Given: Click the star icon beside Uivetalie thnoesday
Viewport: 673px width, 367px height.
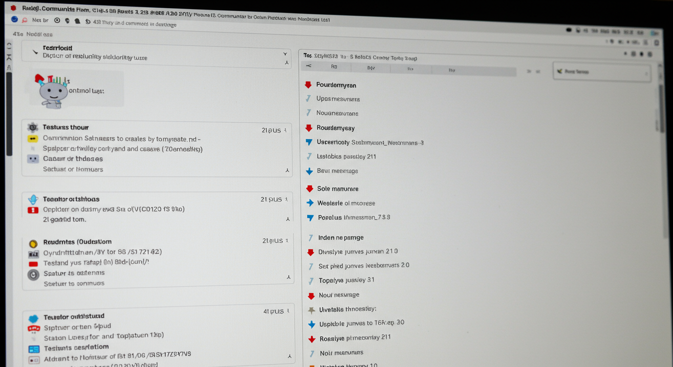Looking at the screenshot, I should 311,310.
